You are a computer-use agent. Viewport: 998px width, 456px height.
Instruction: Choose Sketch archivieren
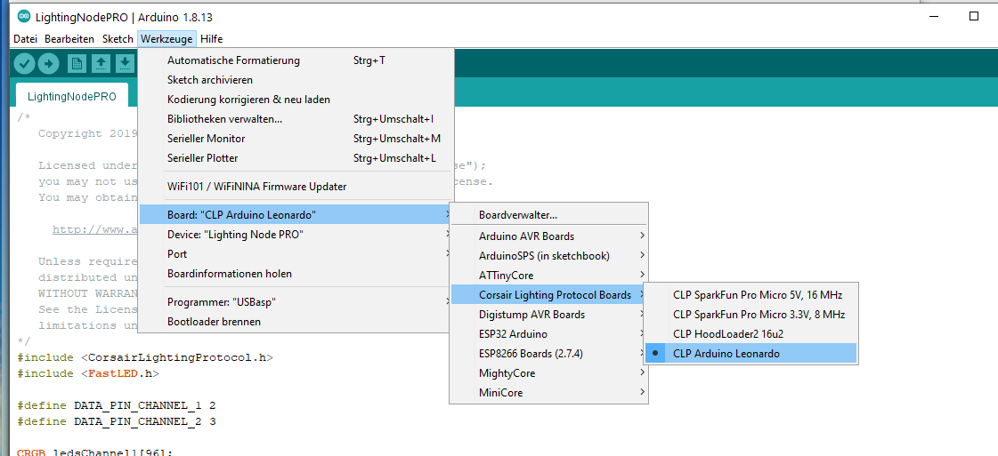[x=296, y=80]
